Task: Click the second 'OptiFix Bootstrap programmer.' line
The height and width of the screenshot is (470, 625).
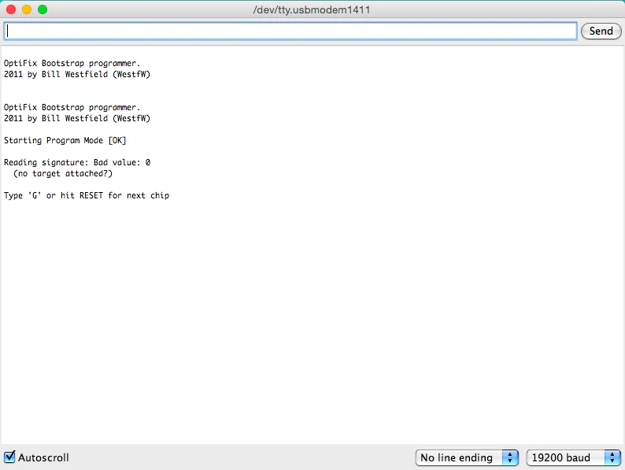Action: 72,108
